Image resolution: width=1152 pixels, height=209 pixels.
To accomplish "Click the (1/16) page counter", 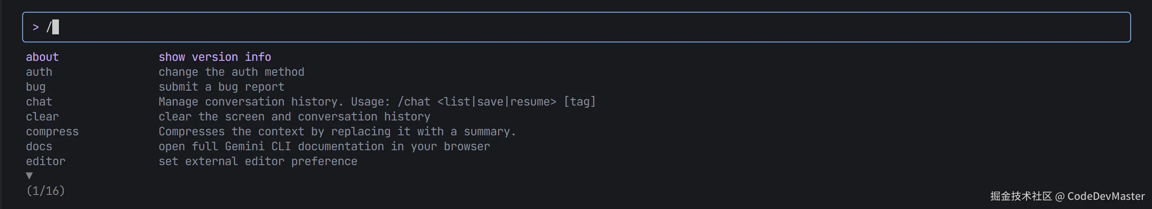I will (x=46, y=191).
